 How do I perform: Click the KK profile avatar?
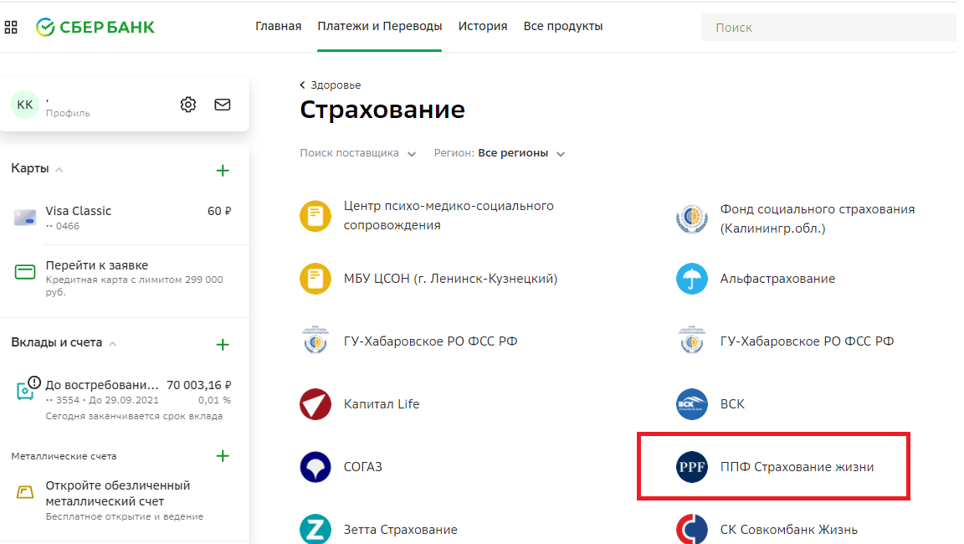click(x=25, y=105)
